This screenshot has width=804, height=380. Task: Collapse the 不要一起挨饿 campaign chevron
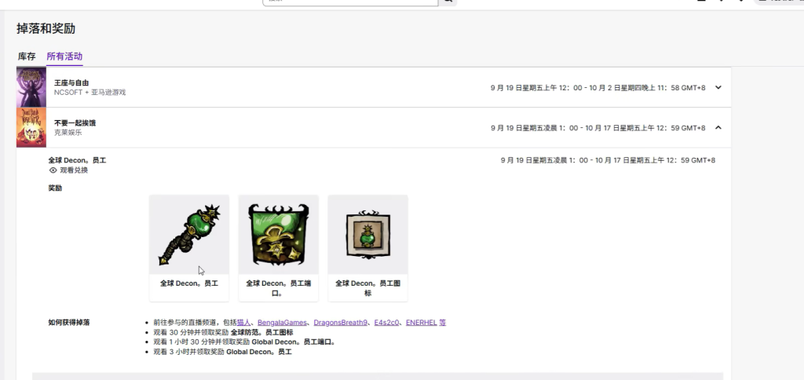(718, 127)
